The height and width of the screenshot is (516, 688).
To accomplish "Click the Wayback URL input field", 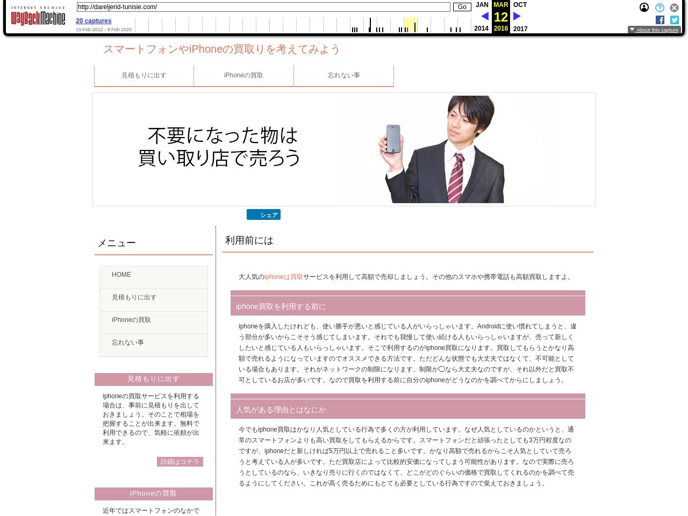I will [x=263, y=7].
